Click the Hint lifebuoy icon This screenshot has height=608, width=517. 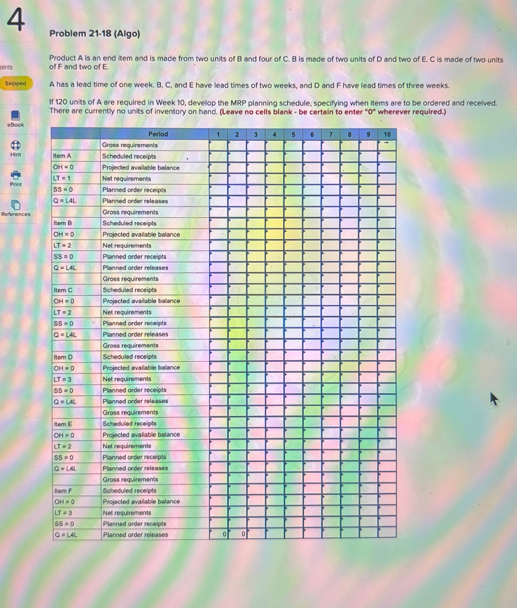click(16, 145)
